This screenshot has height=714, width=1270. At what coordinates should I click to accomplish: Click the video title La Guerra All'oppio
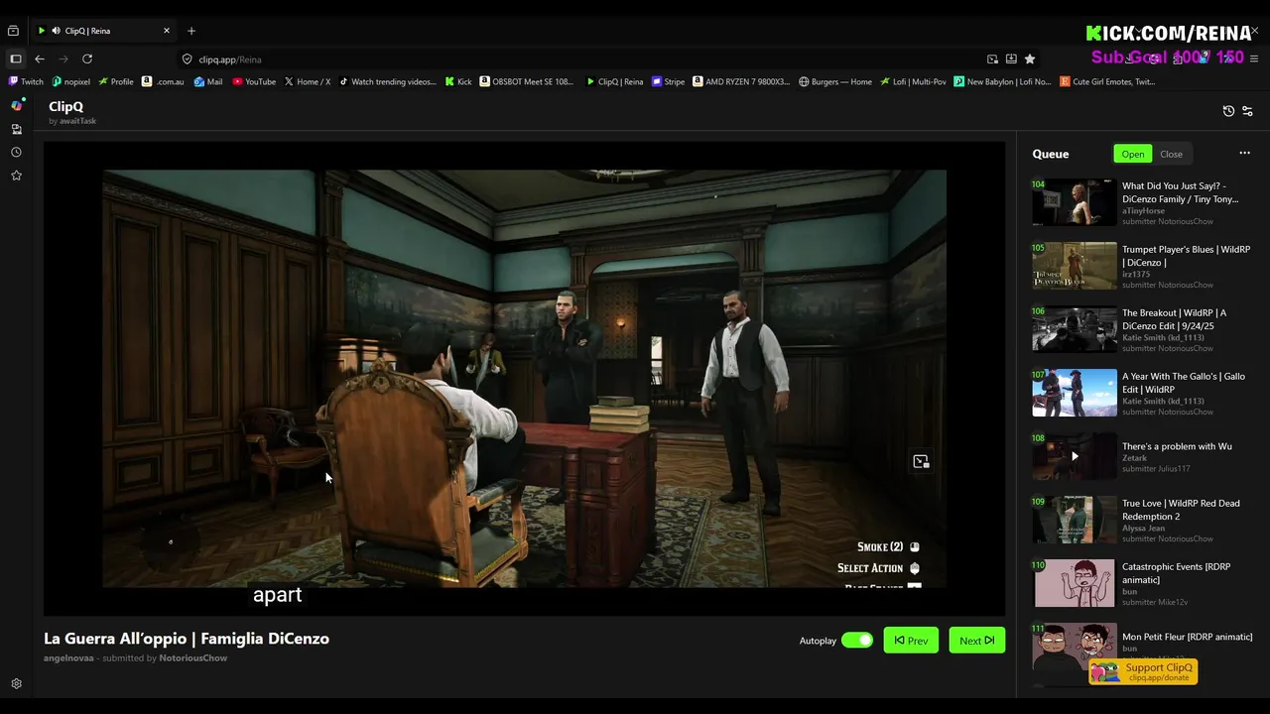187,639
